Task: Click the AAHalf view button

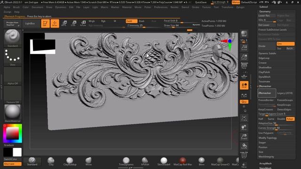Action: pos(244,57)
